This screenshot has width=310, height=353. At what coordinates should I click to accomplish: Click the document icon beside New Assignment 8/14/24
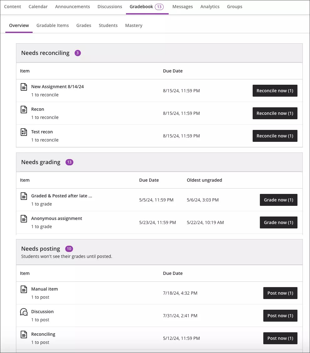(24, 87)
